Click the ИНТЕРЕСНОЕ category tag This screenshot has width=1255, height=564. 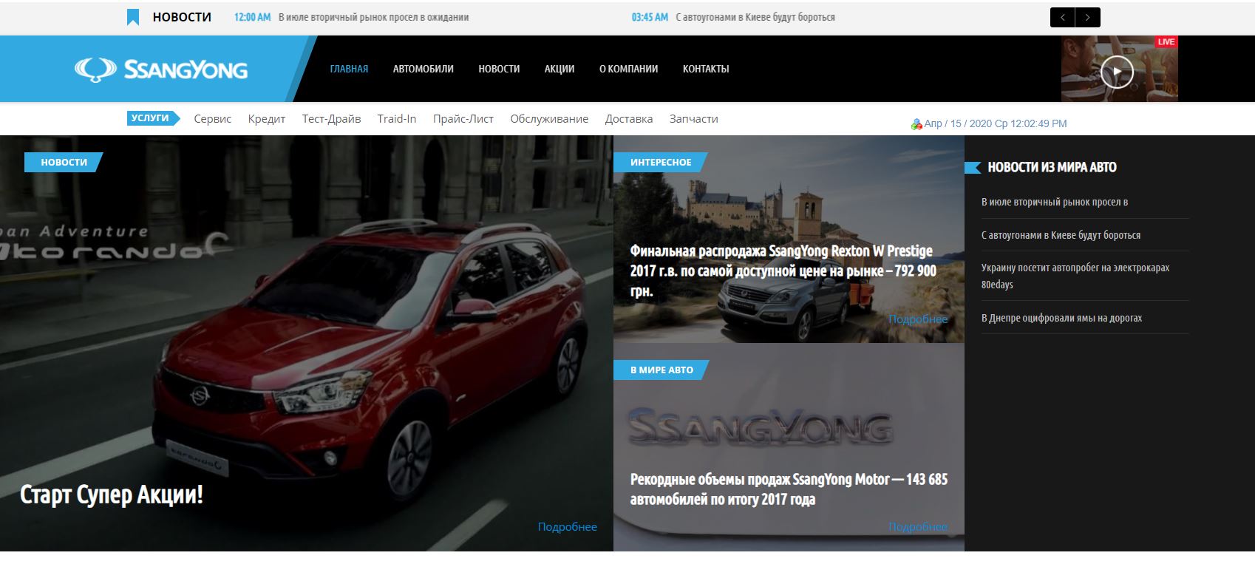[x=661, y=162]
